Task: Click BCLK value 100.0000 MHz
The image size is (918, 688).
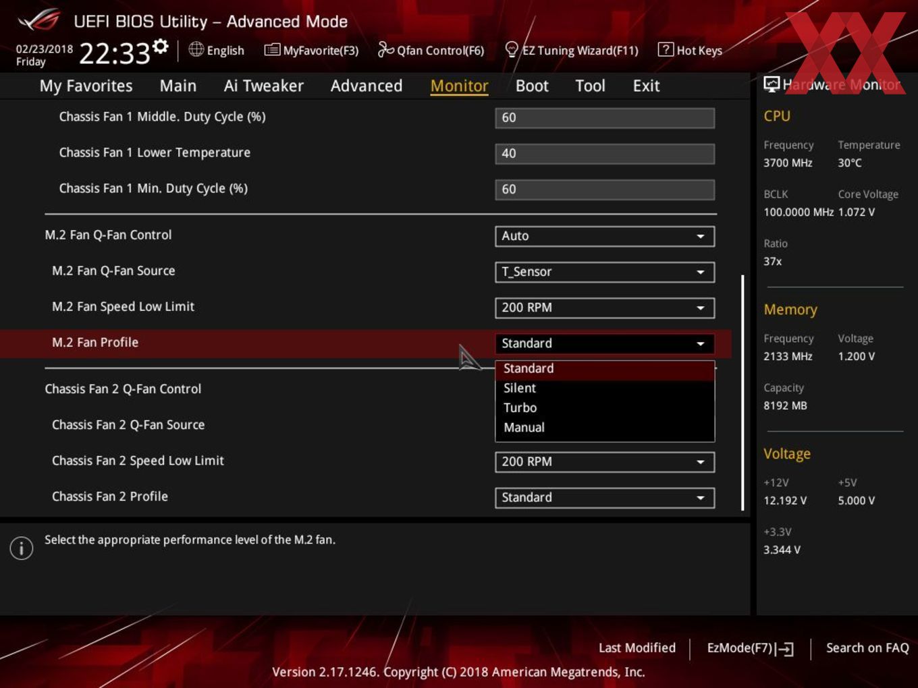Action: coord(799,212)
